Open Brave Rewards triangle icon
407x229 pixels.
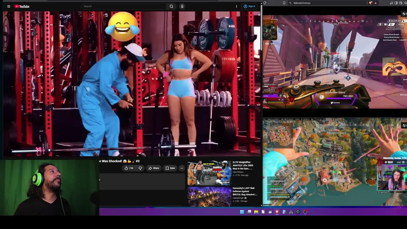(x=376, y=3)
